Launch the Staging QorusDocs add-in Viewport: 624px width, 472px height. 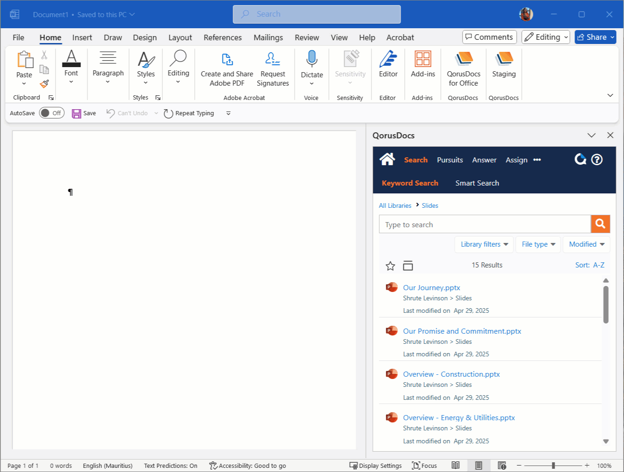(504, 64)
